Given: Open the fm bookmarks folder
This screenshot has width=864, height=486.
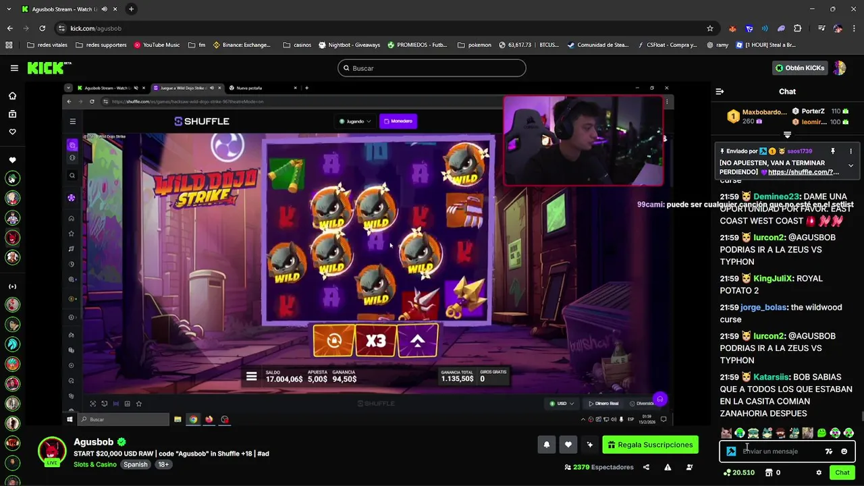Looking at the screenshot, I should pos(197,45).
